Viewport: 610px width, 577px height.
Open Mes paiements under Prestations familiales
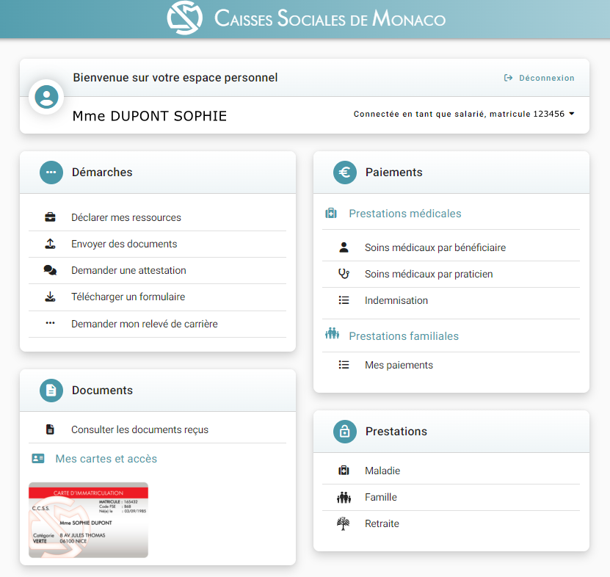[x=399, y=365]
